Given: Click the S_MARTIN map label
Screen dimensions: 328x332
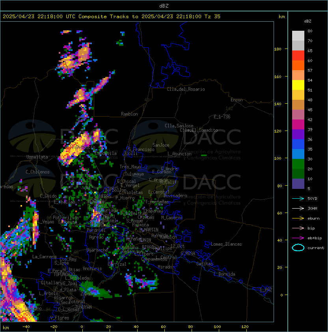Looking at the screenshot, I should coord(149,229).
